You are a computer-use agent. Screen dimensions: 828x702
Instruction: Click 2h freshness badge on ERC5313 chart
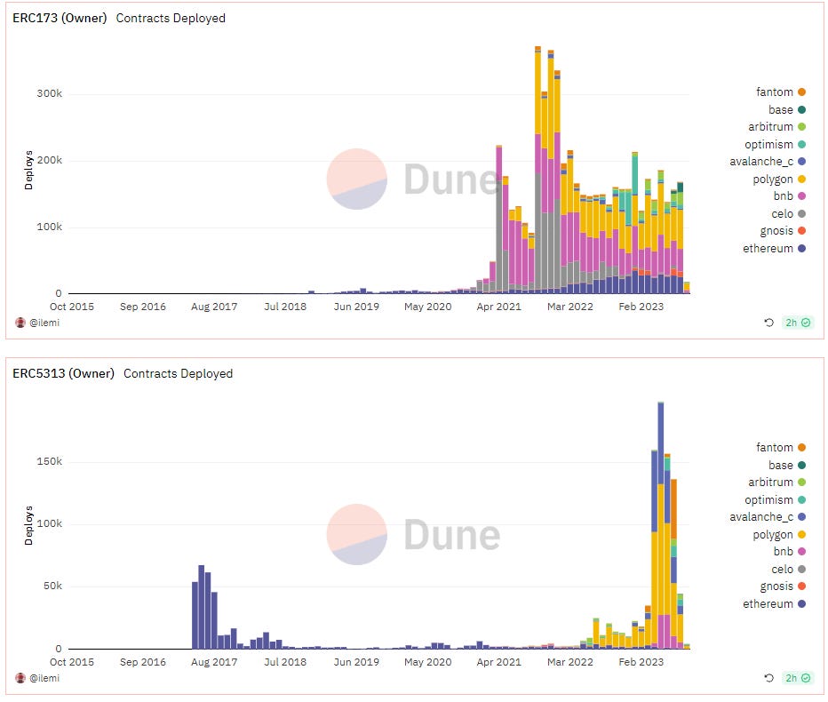pyautogui.click(x=798, y=678)
